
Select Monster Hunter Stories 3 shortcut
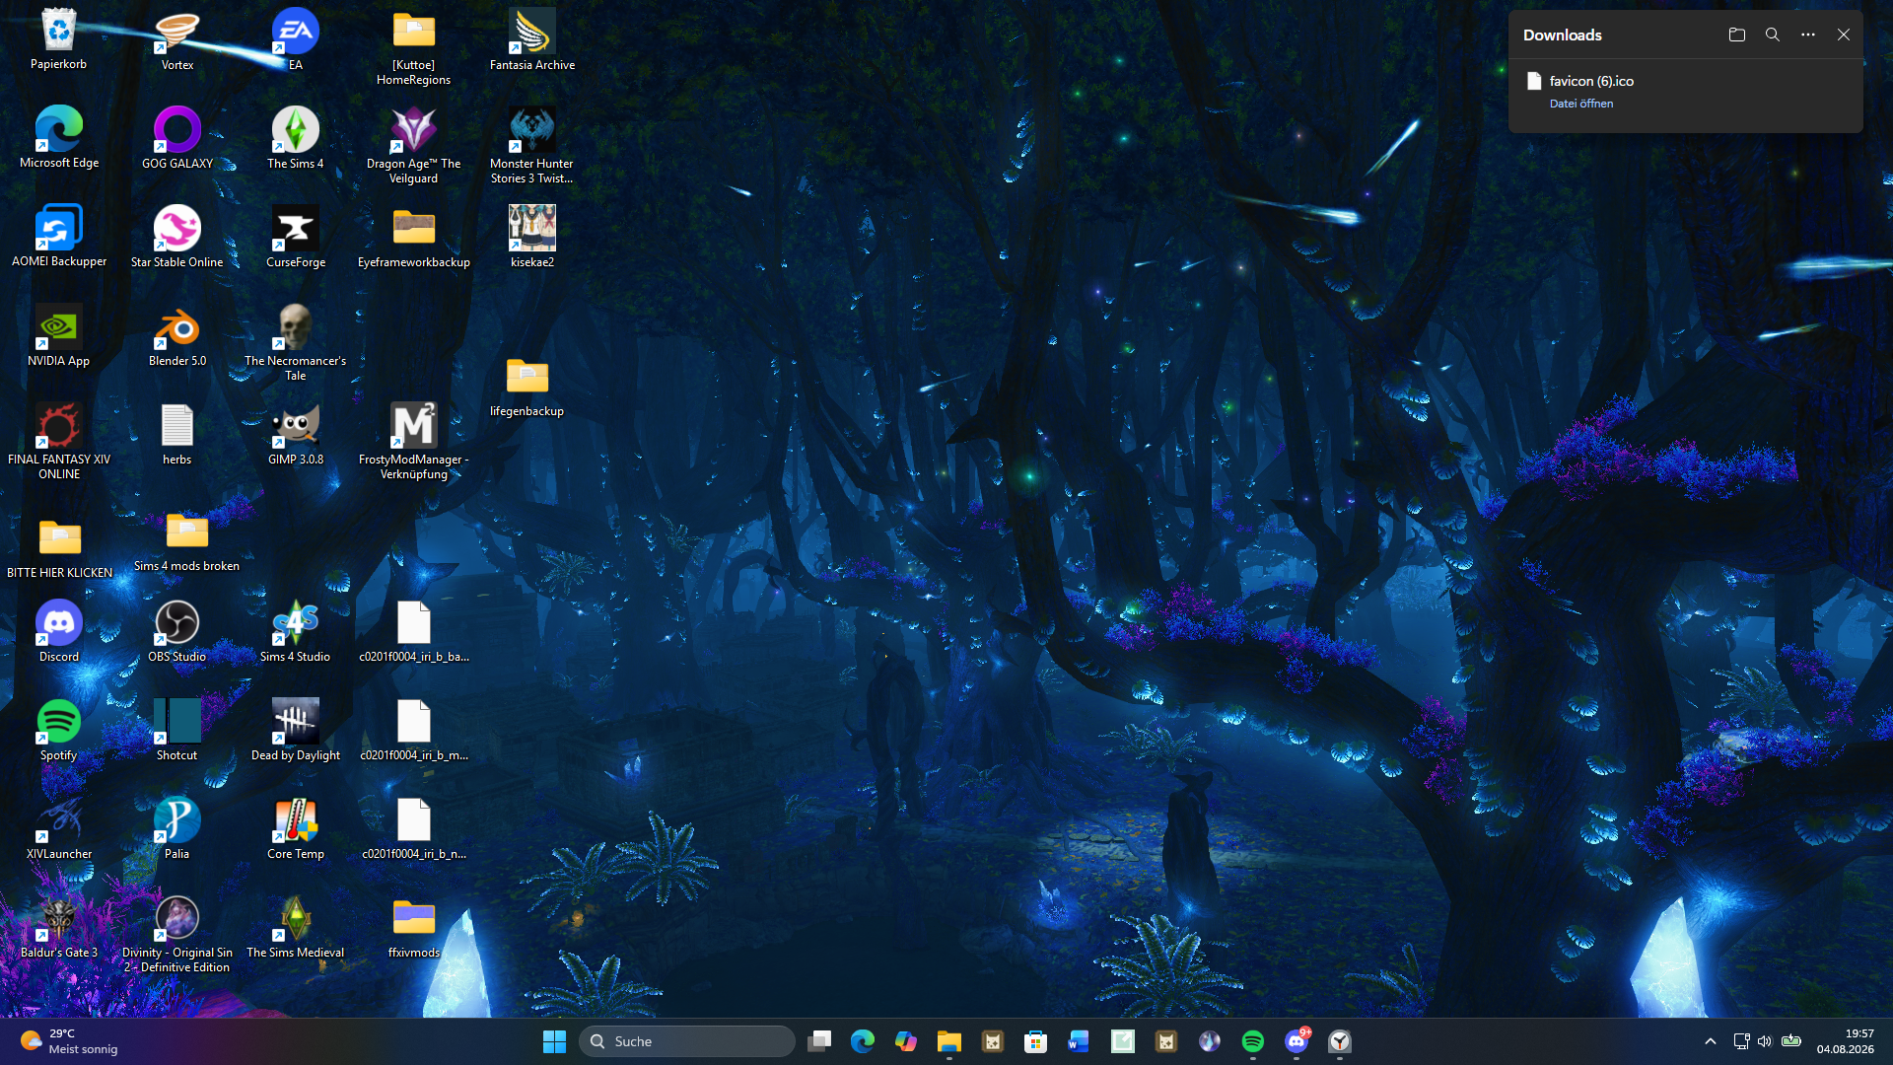[x=532, y=145]
